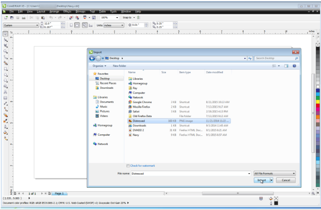Open the Bitmaps menu
The width and height of the screenshot is (321, 210).
tap(80, 11)
